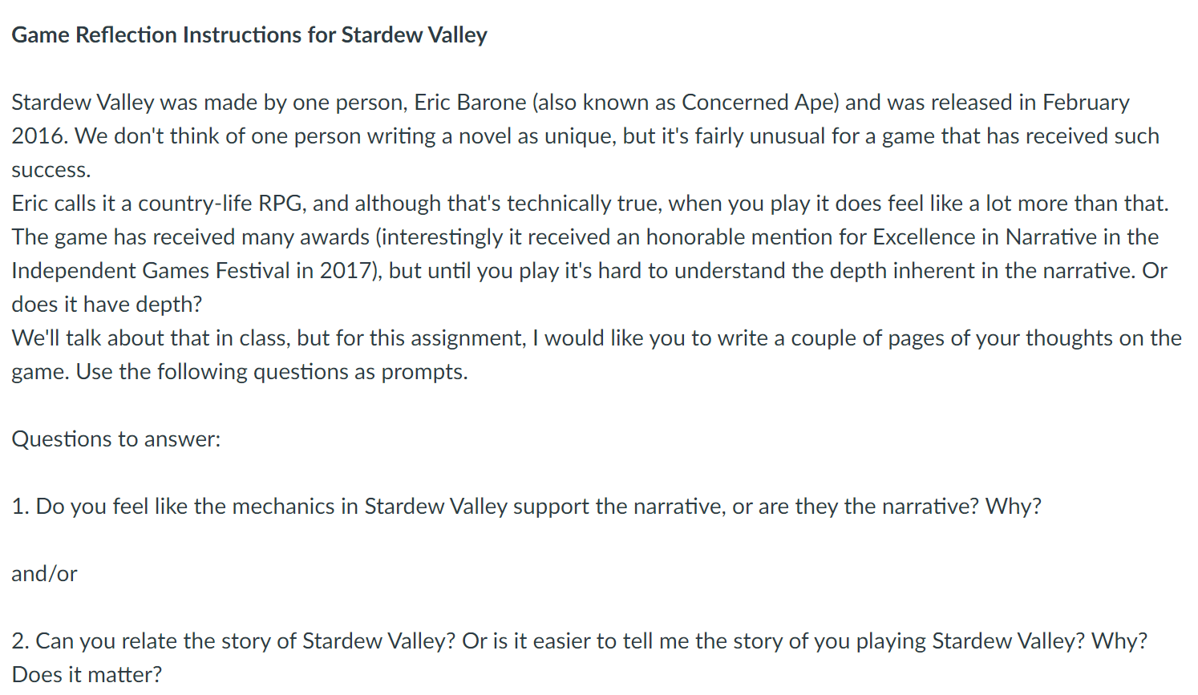Click the Questions to answer label
This screenshot has height=695, width=1198.
[115, 439]
